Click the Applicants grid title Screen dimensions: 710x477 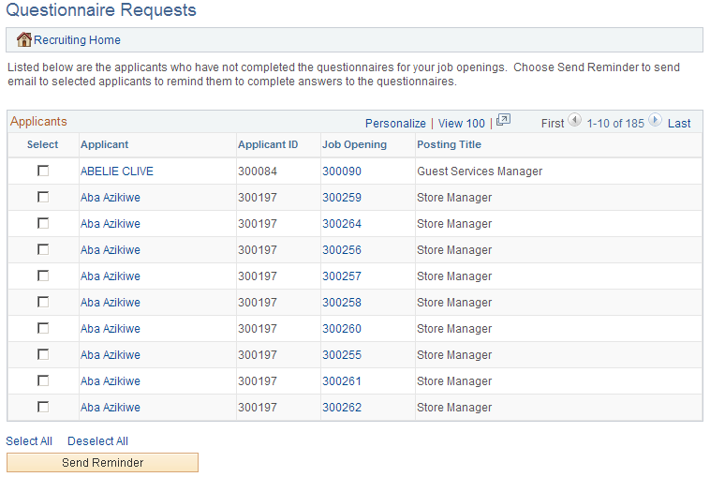pyautogui.click(x=38, y=122)
